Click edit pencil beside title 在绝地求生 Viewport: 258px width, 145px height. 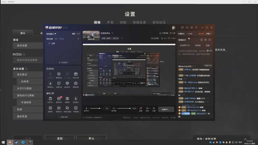(113, 33)
